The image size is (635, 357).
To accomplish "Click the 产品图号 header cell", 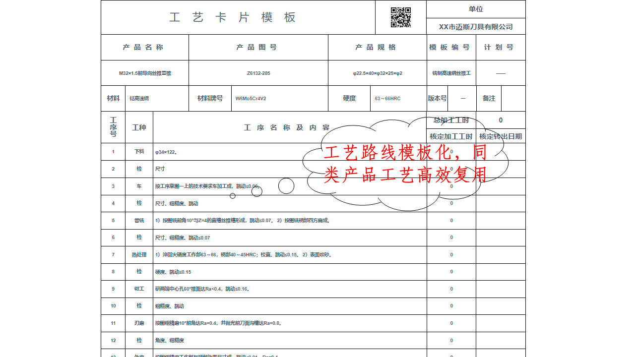I will click(258, 47).
